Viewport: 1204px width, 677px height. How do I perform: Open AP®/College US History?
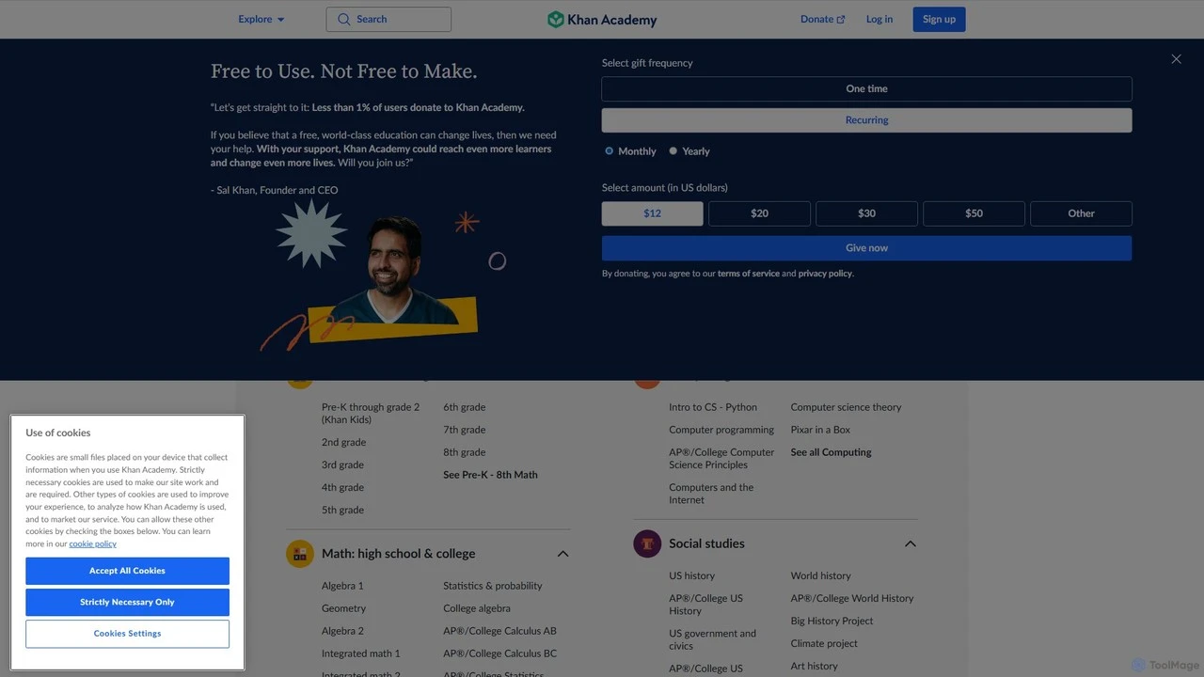[x=705, y=605]
